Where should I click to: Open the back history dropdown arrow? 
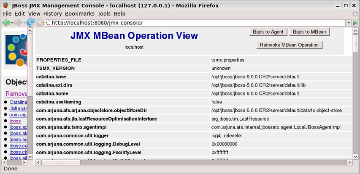coord(12,22)
